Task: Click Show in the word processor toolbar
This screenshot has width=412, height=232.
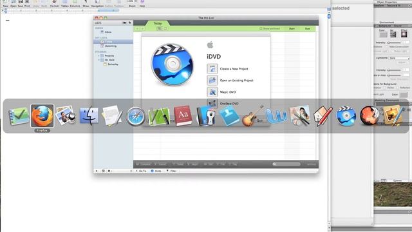Action: pyautogui.click(x=86, y=4)
